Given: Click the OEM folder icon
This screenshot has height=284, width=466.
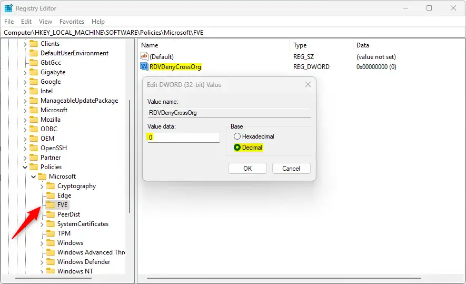Looking at the screenshot, I should pos(34,139).
